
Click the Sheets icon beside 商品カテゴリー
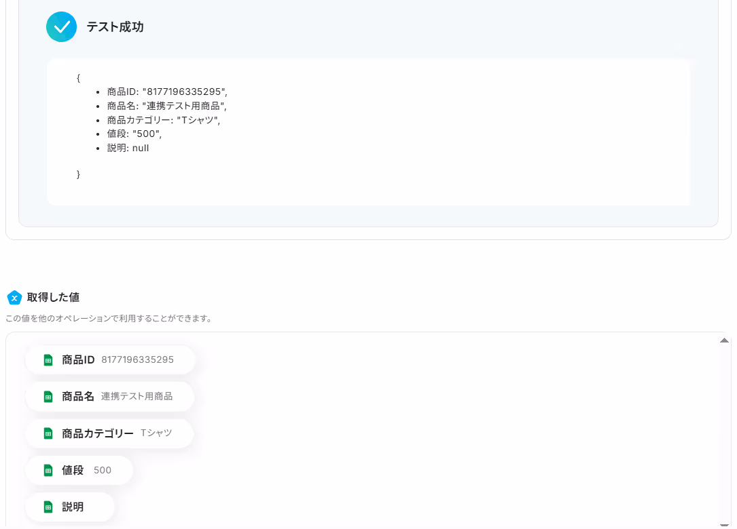pos(48,433)
